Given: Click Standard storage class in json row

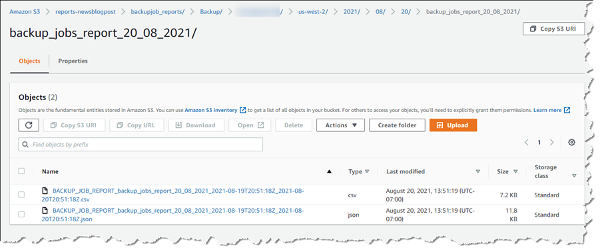Looking at the screenshot, I should pos(547,215).
